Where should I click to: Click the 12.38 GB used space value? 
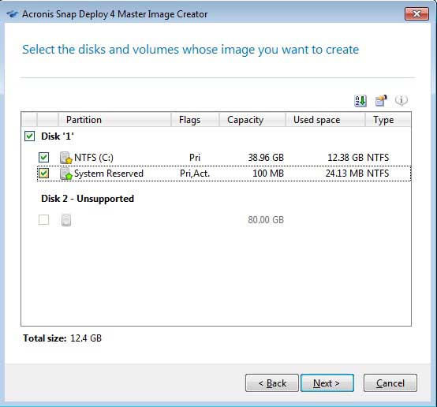[x=345, y=158]
